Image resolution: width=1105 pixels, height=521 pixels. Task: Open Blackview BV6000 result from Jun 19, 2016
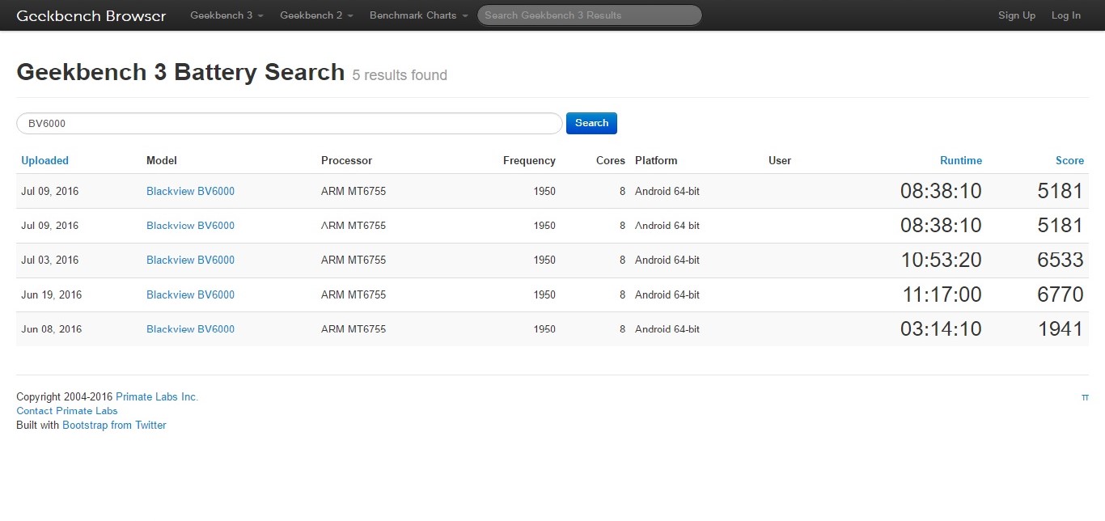(x=190, y=294)
